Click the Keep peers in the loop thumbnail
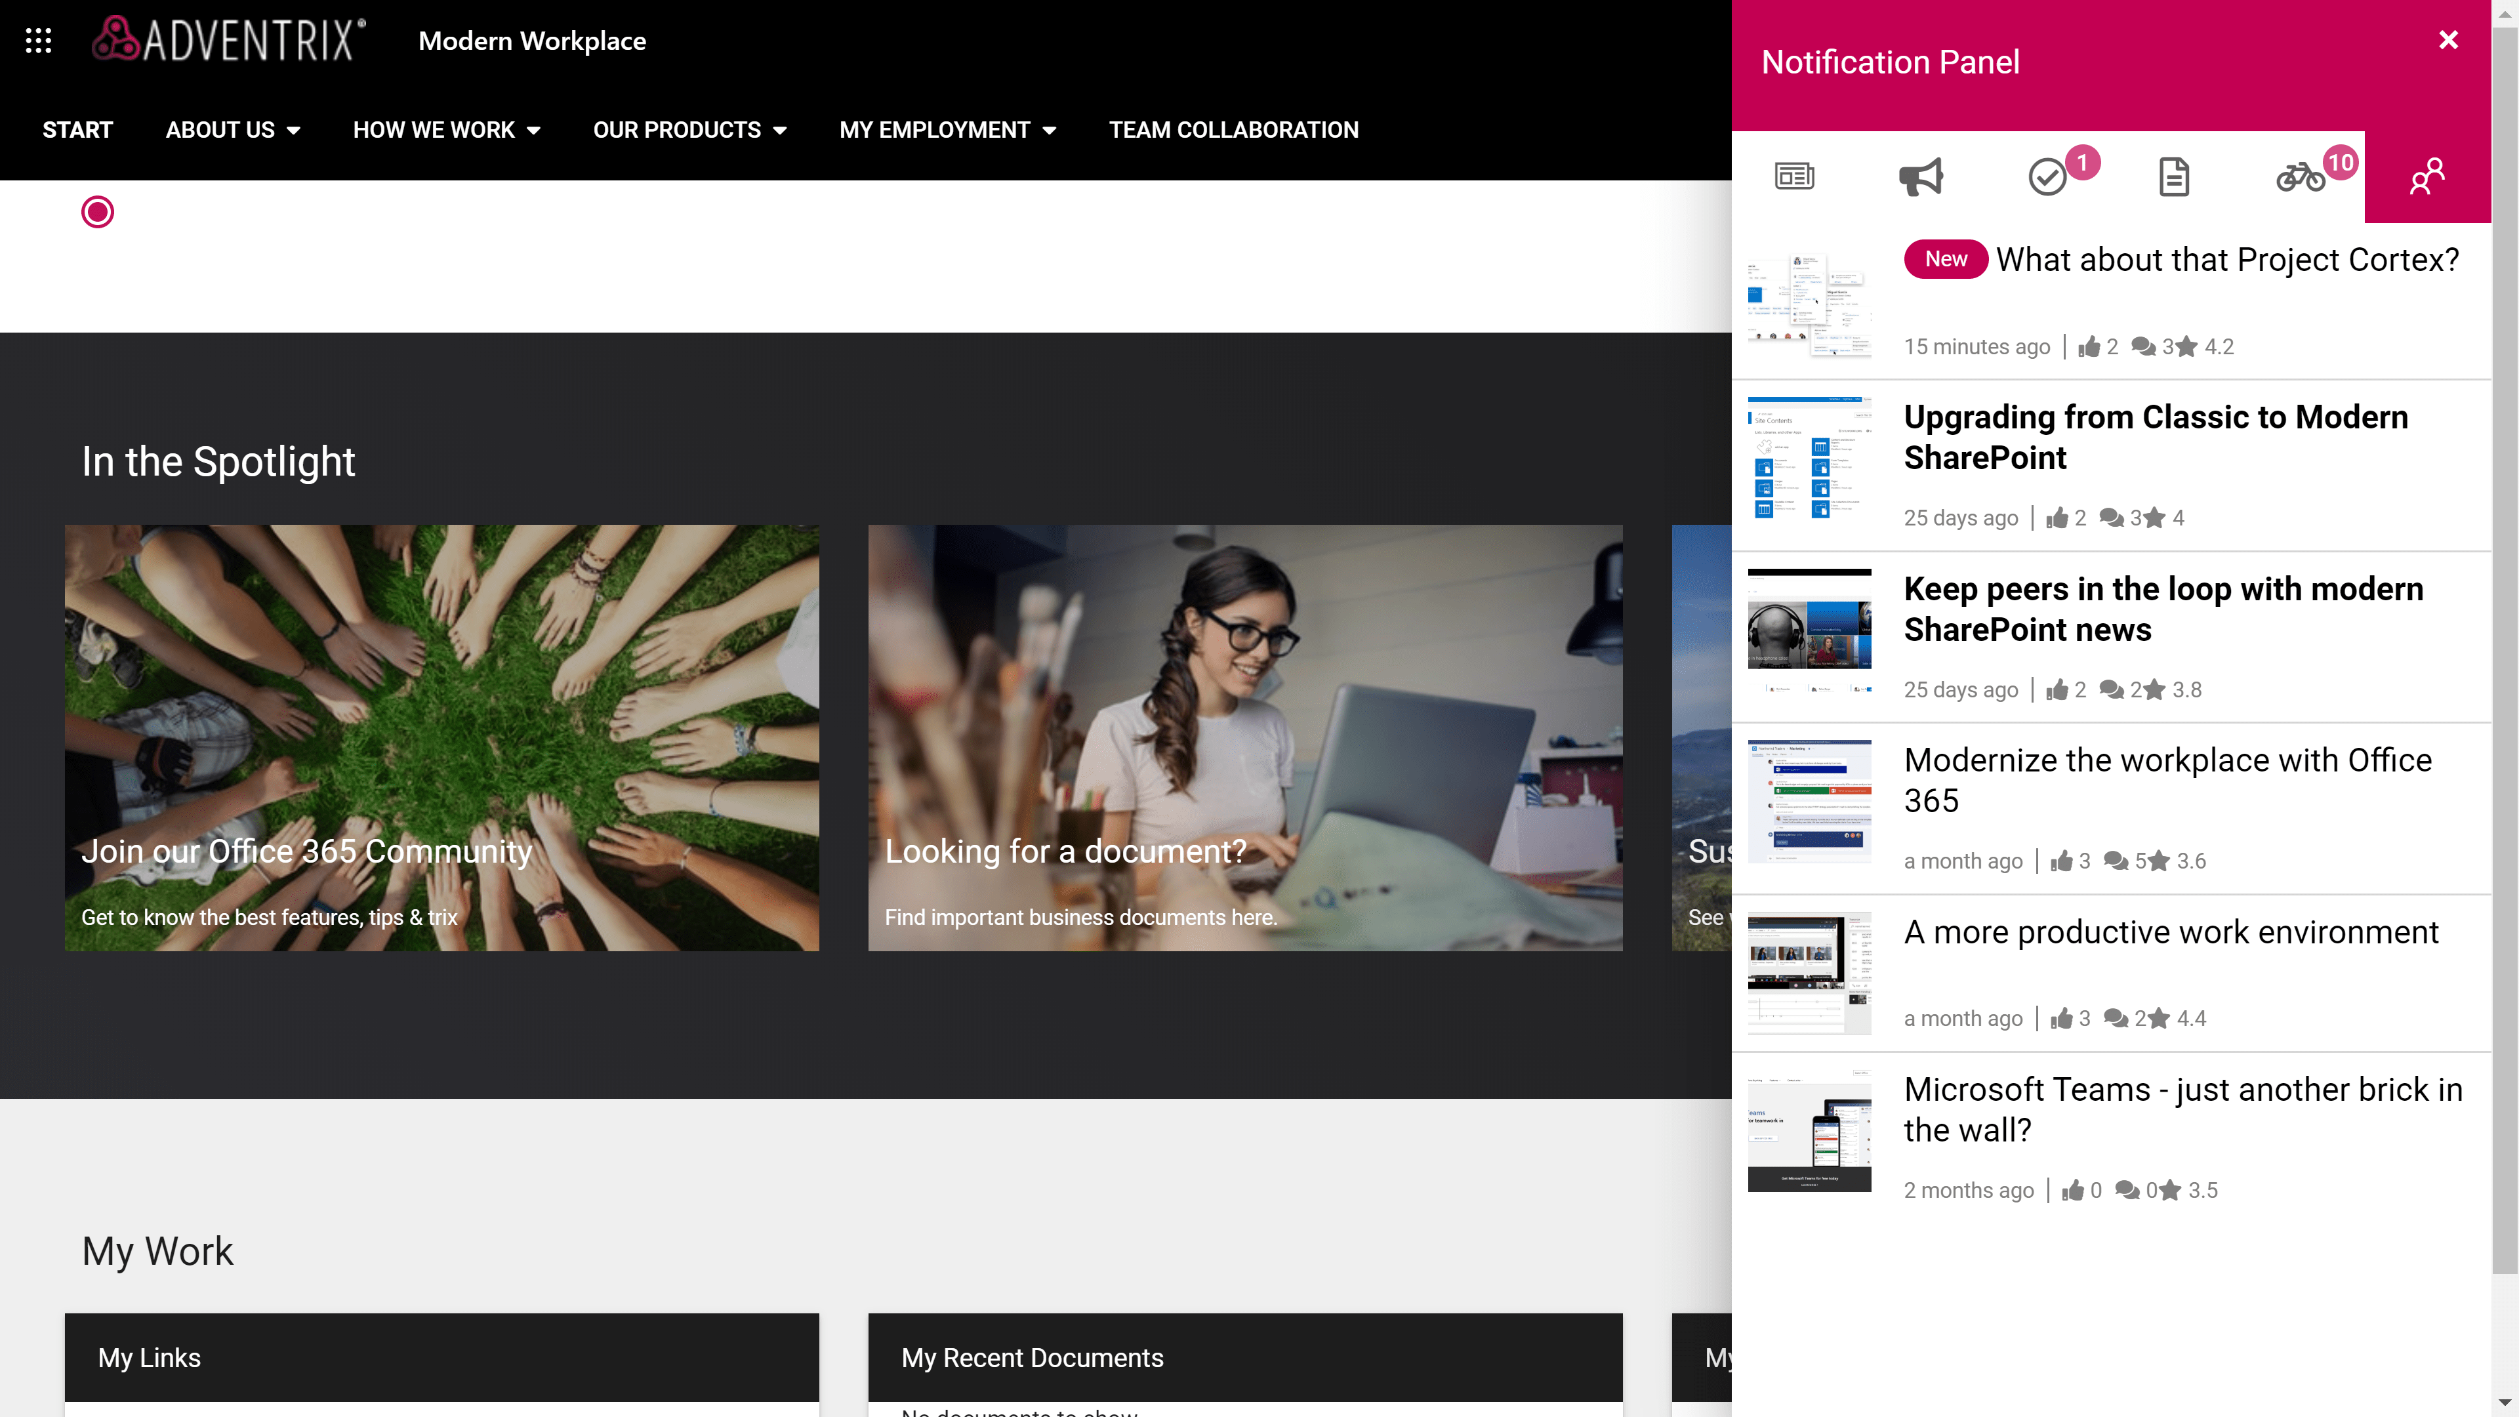This screenshot has width=2519, height=1417. pos(1809,630)
